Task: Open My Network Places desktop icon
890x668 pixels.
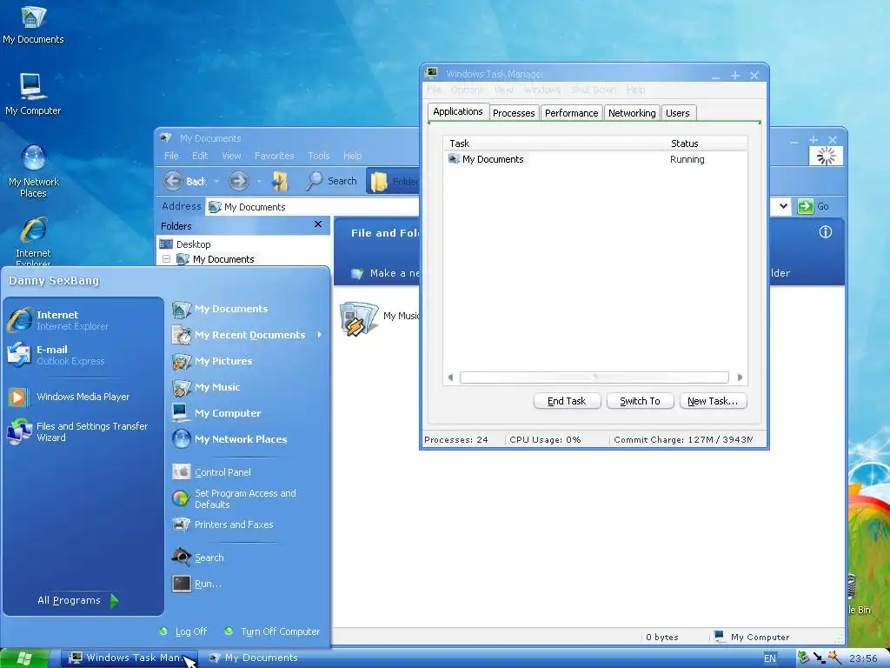Action: 34,171
